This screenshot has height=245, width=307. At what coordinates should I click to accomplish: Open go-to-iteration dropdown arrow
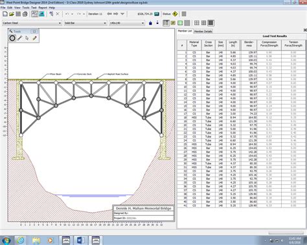point(122,14)
